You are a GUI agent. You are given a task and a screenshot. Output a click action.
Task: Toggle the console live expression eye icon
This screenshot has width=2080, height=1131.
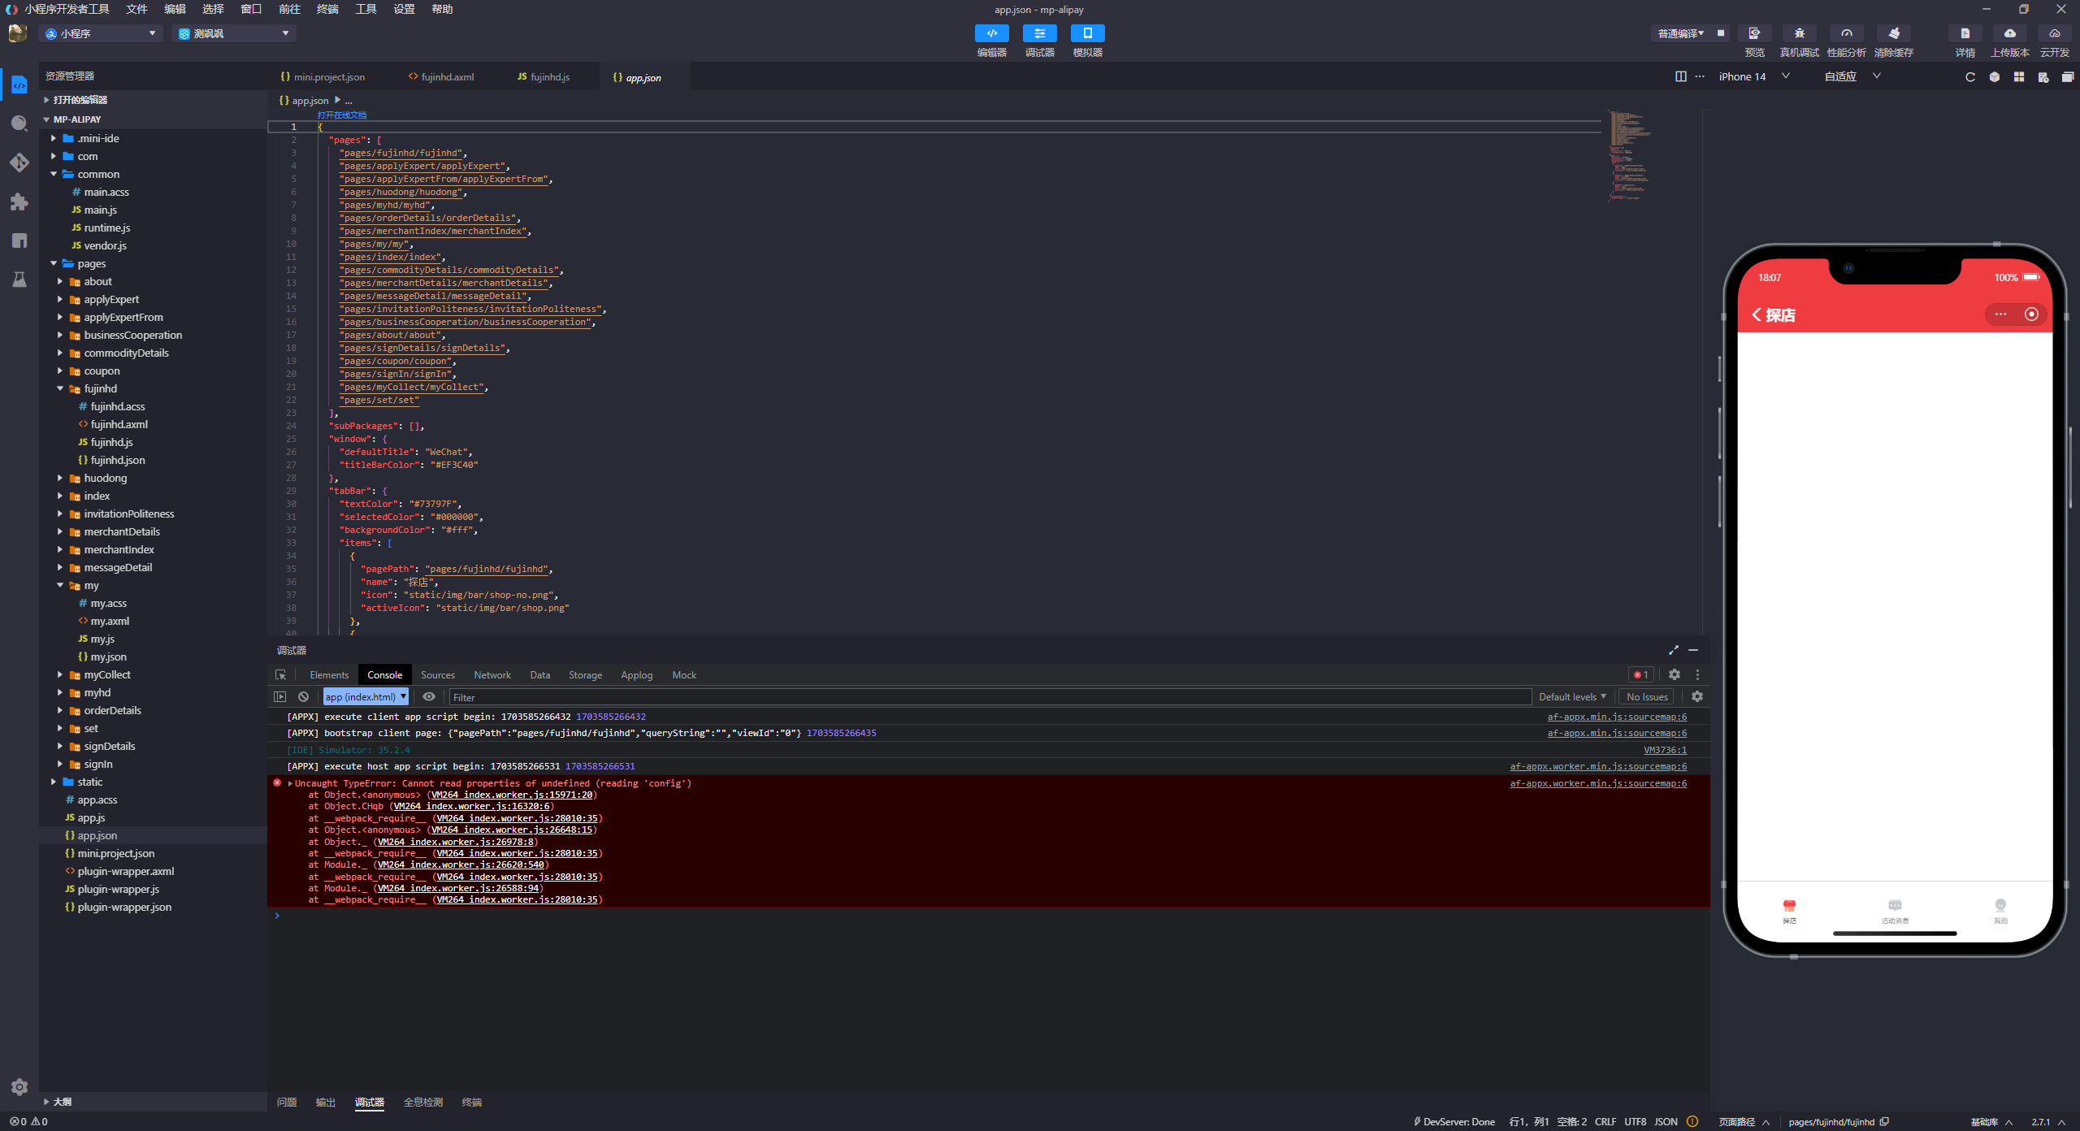click(x=429, y=697)
